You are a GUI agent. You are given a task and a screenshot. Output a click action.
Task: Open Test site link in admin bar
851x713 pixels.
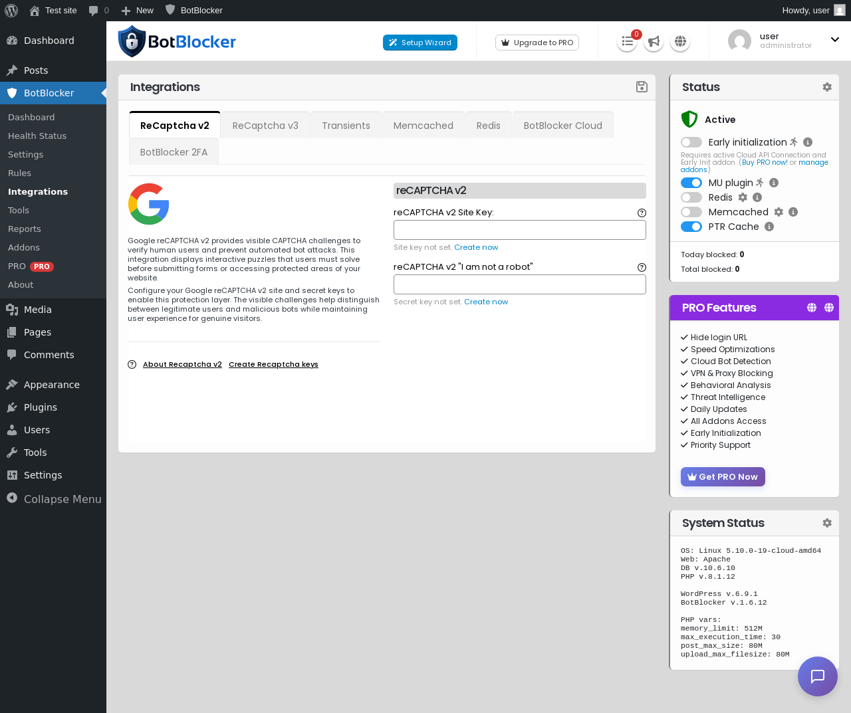[x=53, y=10]
